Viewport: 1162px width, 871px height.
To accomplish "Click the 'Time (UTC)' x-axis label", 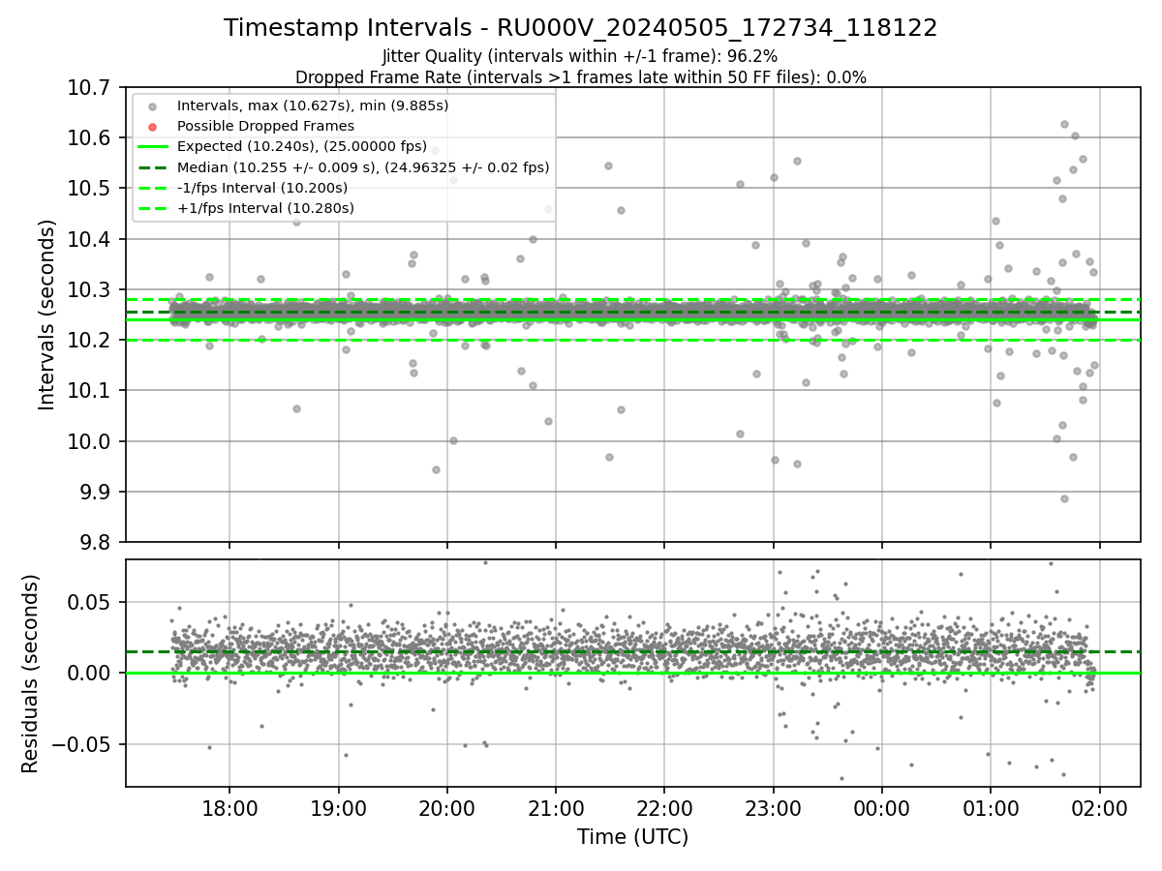I will [x=632, y=837].
